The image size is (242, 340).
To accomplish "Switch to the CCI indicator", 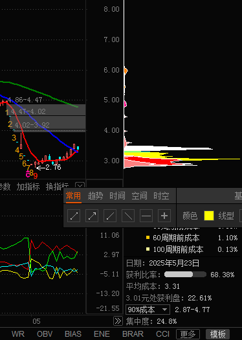I will [x=162, y=334].
